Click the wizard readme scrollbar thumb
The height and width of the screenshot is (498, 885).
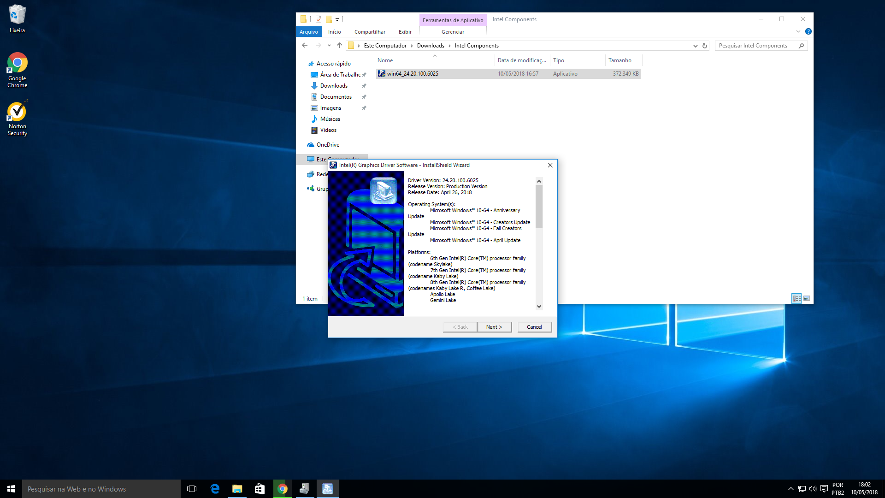(539, 207)
